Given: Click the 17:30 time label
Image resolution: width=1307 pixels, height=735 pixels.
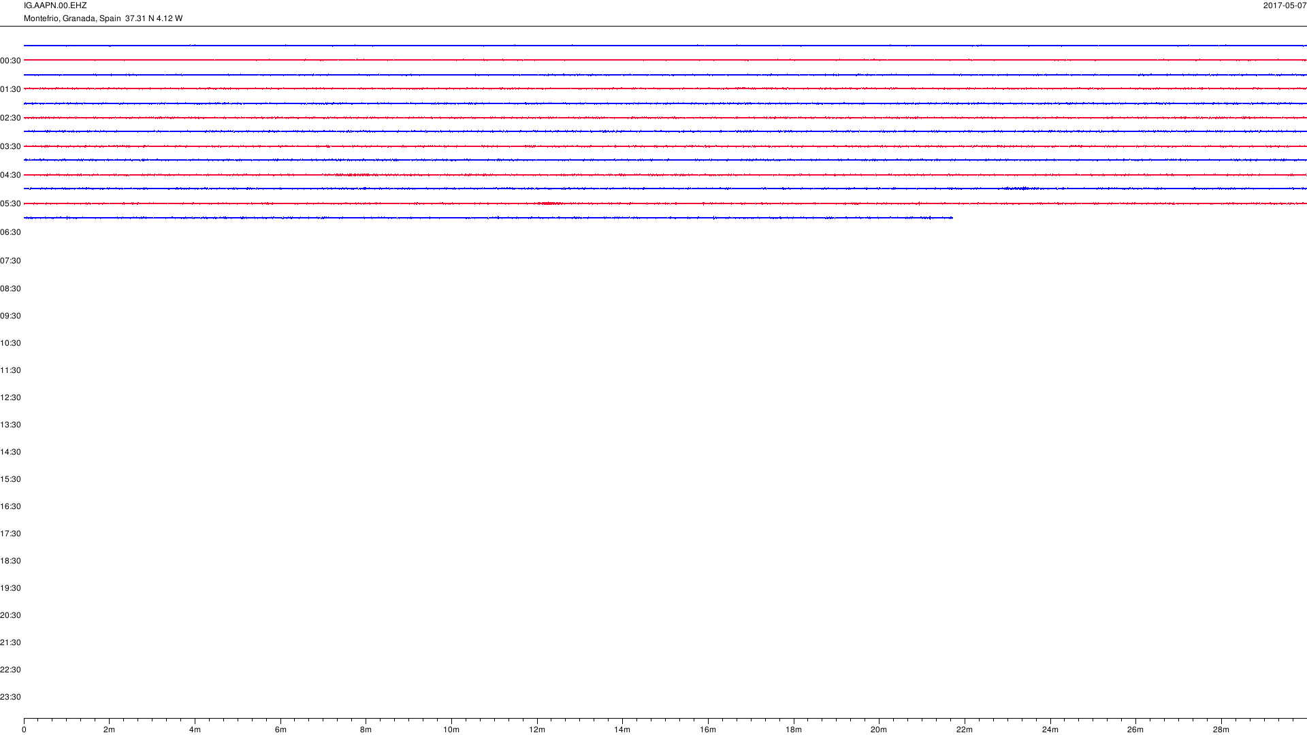Looking at the screenshot, I should [10, 534].
